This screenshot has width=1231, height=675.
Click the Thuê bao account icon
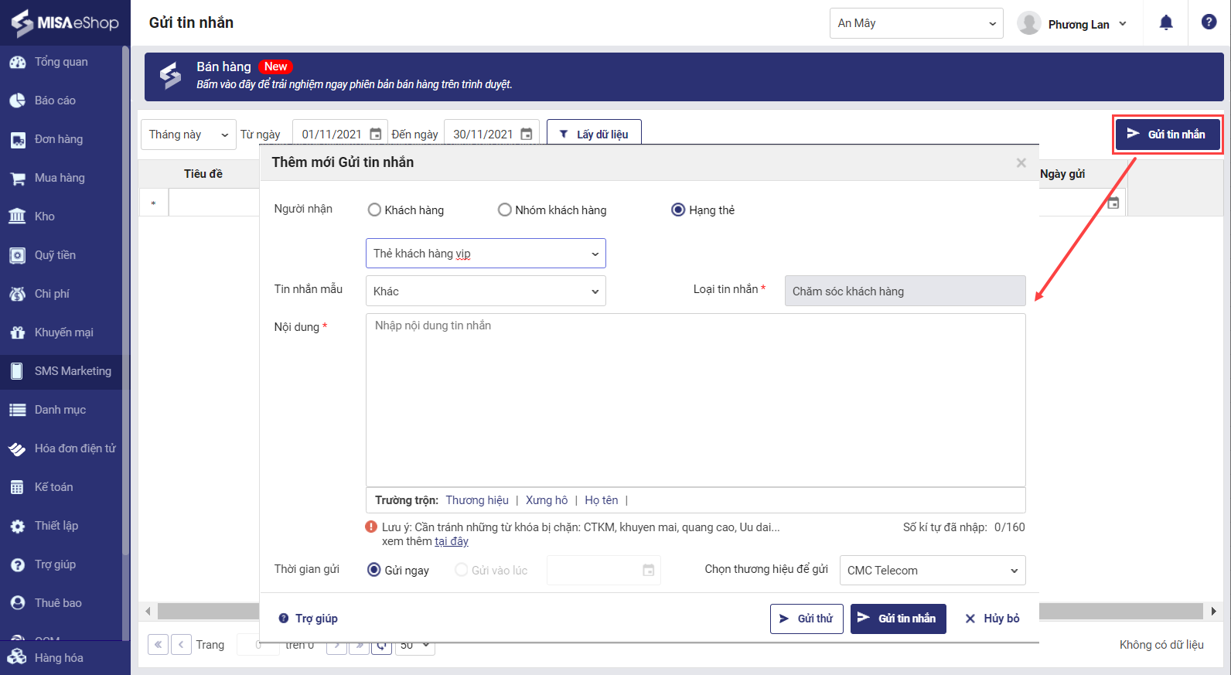(17, 603)
